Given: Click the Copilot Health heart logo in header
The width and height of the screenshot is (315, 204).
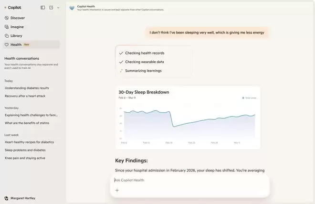Looking at the screenshot, I should 72,8.
